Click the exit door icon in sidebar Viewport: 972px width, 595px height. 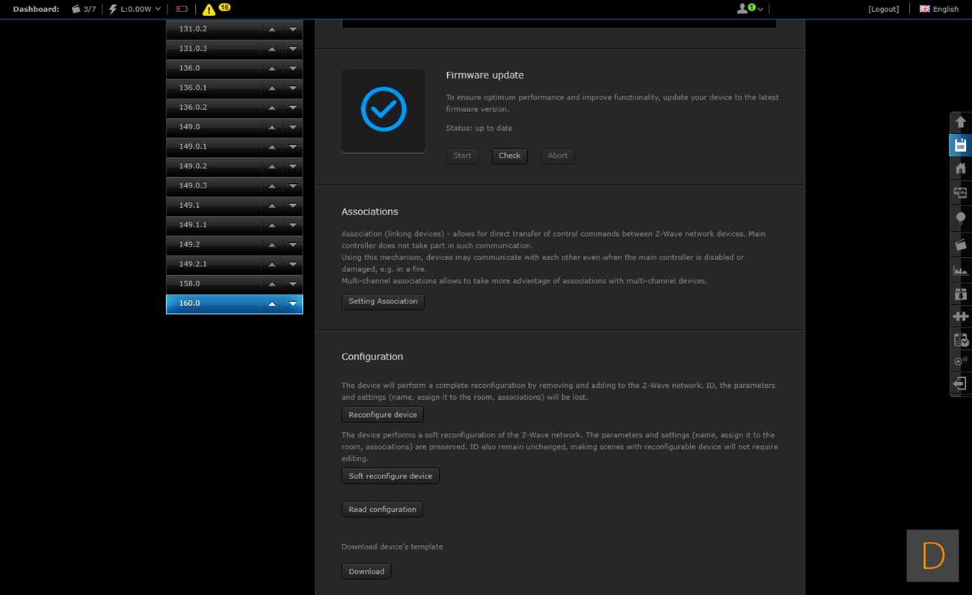[960, 383]
